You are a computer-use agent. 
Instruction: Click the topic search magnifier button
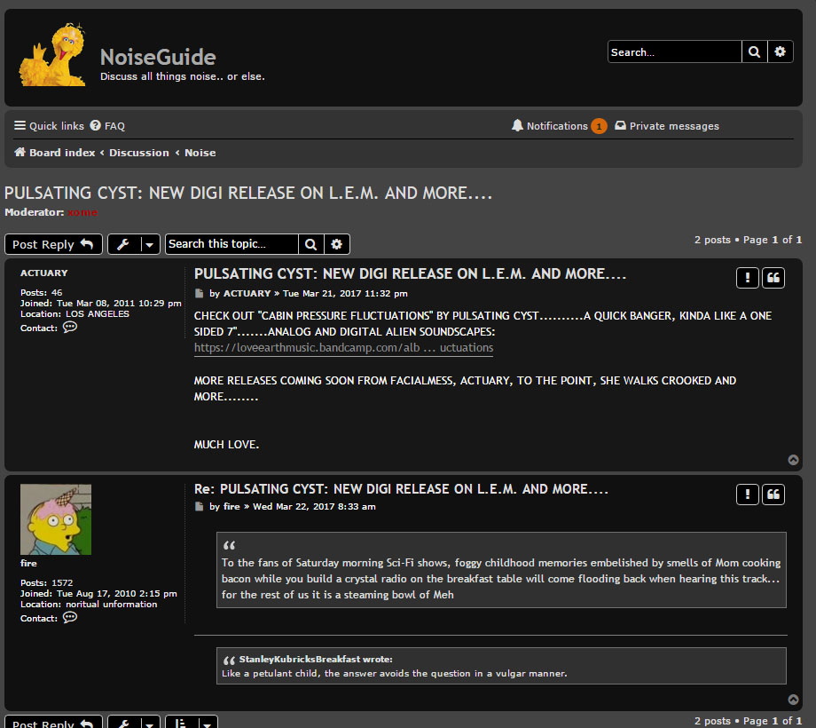(311, 244)
